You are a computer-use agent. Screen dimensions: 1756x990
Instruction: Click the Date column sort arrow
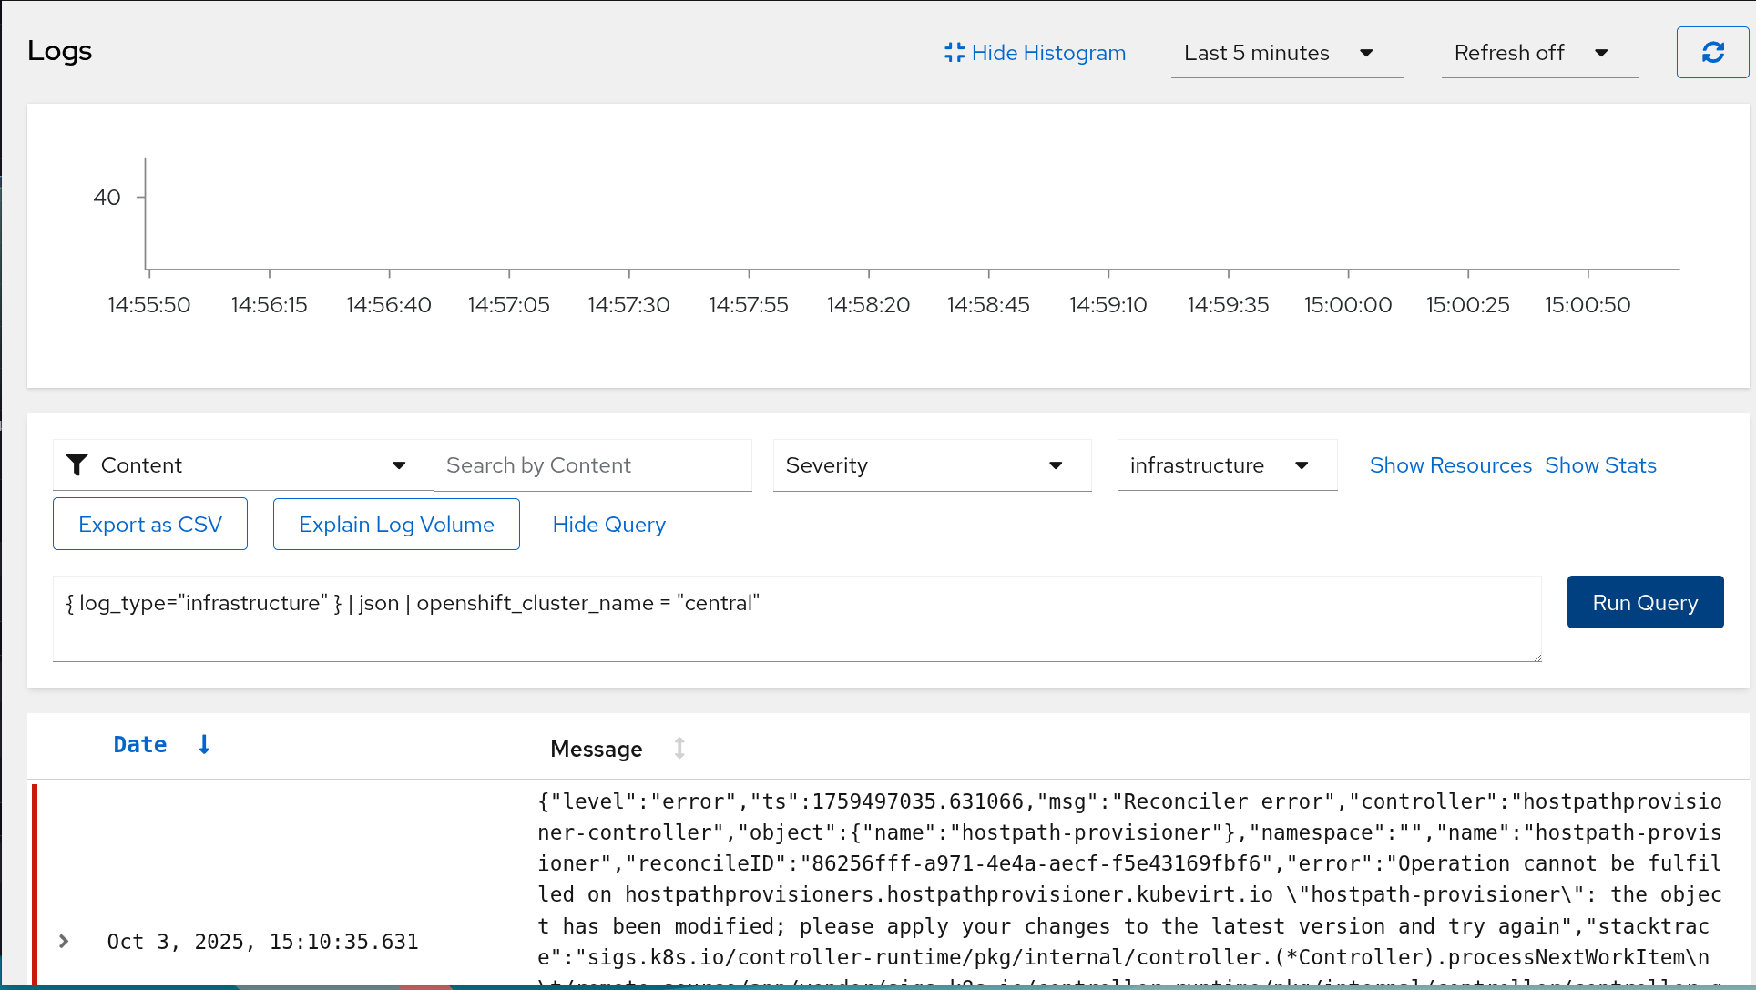pyautogui.click(x=204, y=745)
